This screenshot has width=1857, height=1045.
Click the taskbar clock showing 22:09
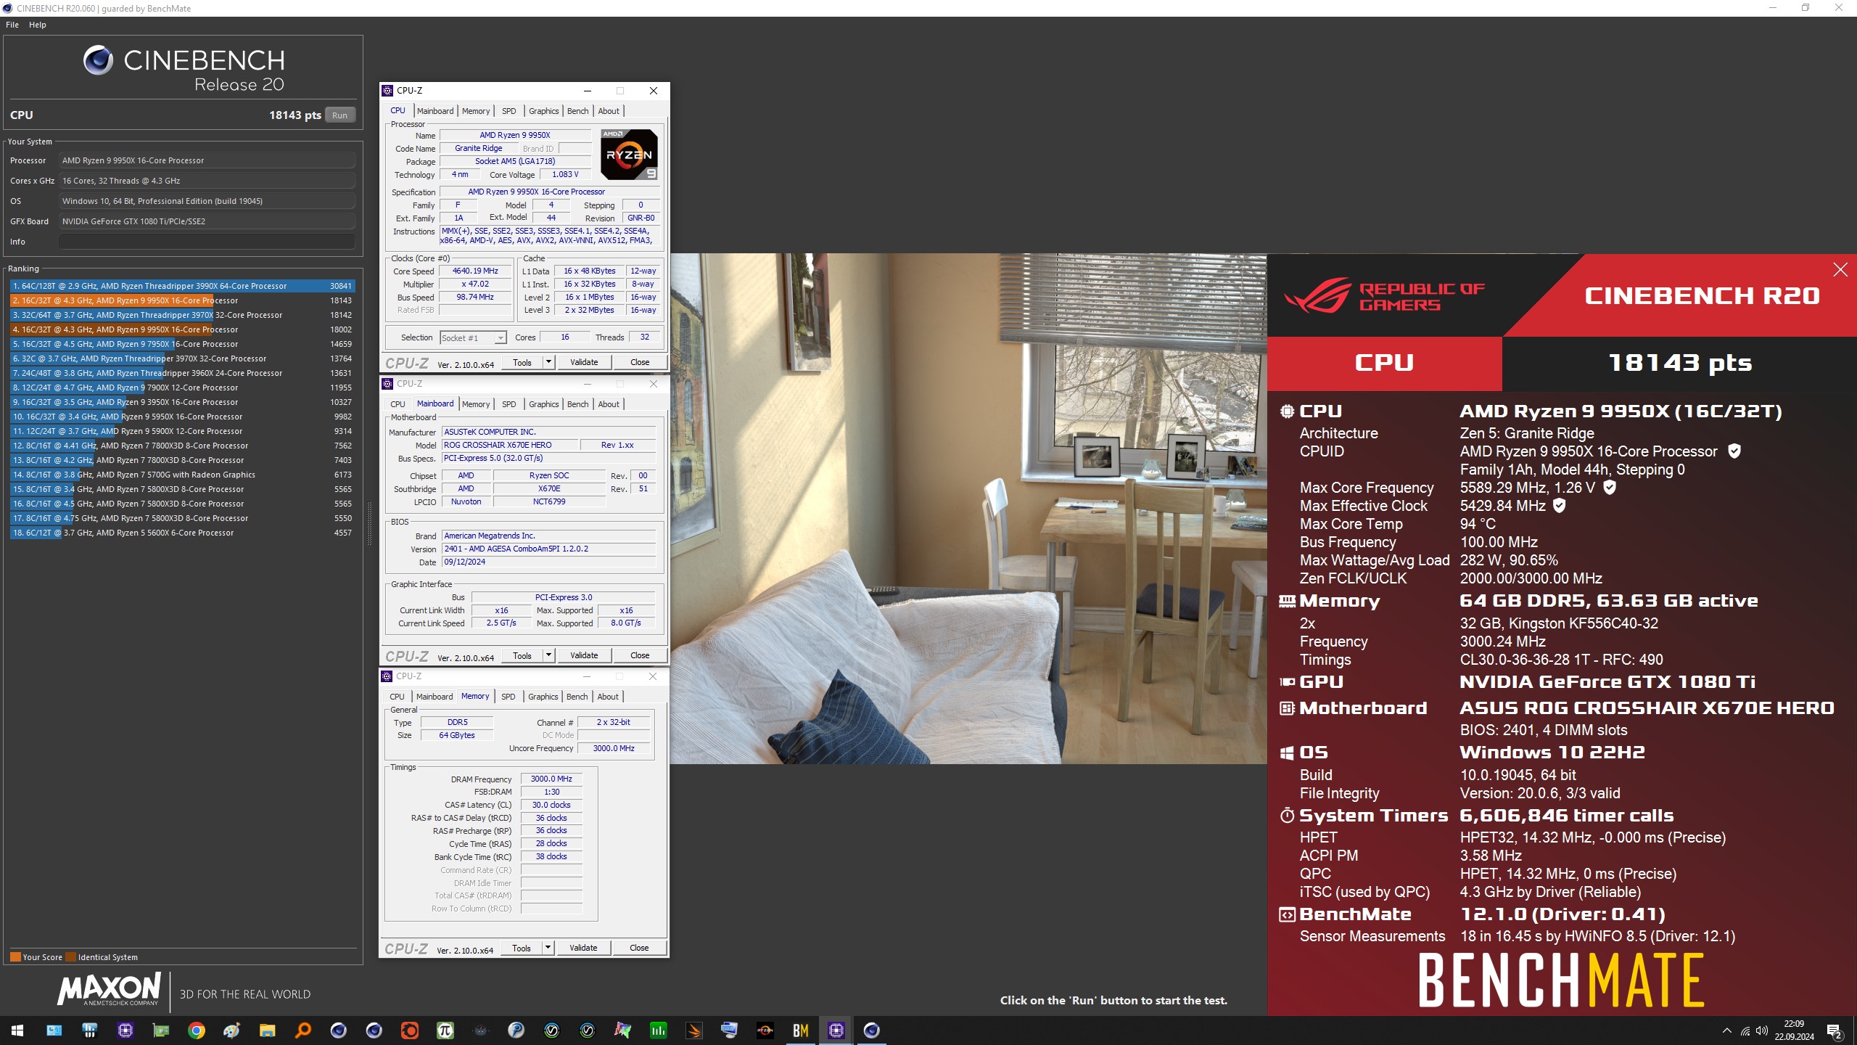pos(1794,1030)
